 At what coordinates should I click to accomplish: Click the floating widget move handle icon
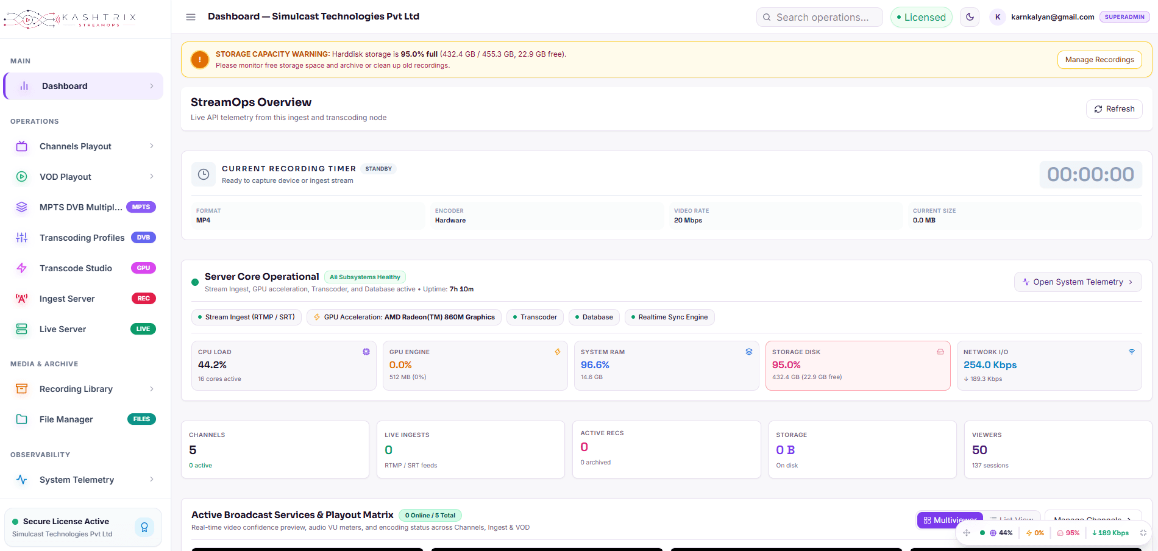967,533
